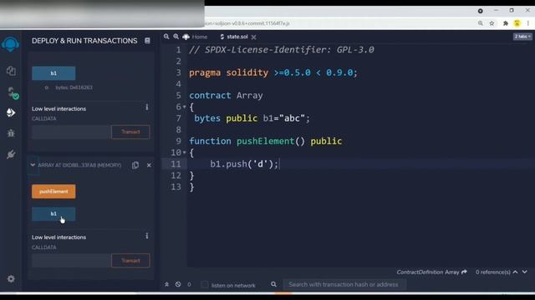Bookmark this page with star icon
The width and height of the screenshot is (535, 300).
coord(492,23)
